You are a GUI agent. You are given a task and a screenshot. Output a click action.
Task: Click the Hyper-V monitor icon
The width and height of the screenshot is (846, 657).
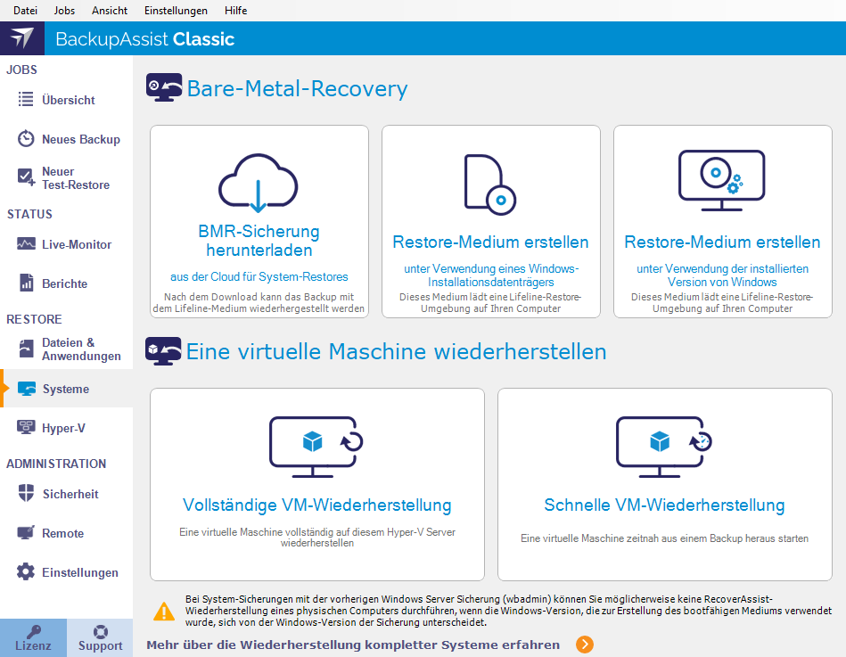pyautogui.click(x=27, y=428)
